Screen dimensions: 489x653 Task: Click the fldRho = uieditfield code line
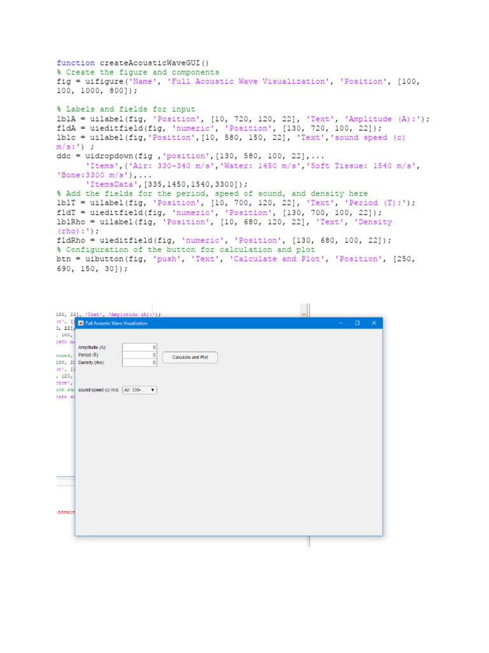coord(223,240)
